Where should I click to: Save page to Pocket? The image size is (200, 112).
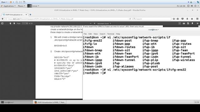click(182, 19)
